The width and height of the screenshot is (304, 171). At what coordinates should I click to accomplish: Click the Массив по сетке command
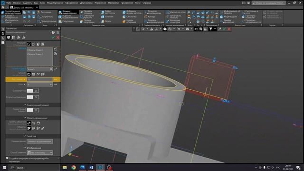click(175, 12)
